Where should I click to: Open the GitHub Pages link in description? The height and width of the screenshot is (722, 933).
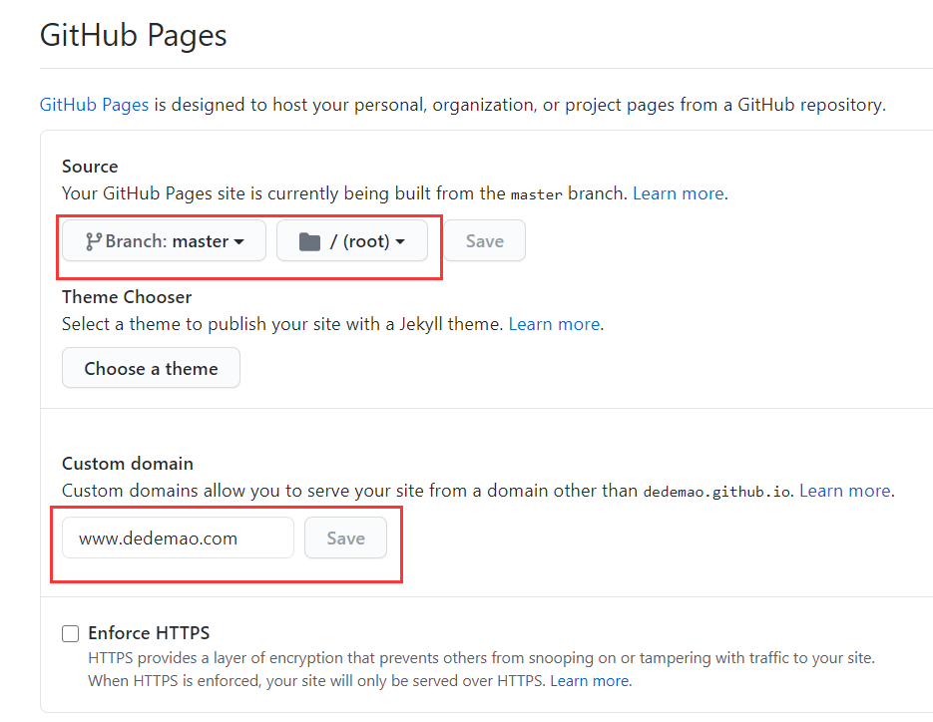(x=94, y=105)
